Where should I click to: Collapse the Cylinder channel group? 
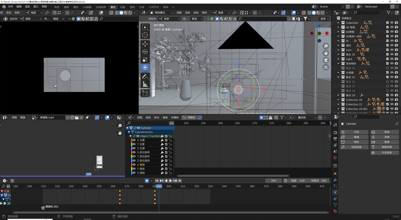coord(128,128)
